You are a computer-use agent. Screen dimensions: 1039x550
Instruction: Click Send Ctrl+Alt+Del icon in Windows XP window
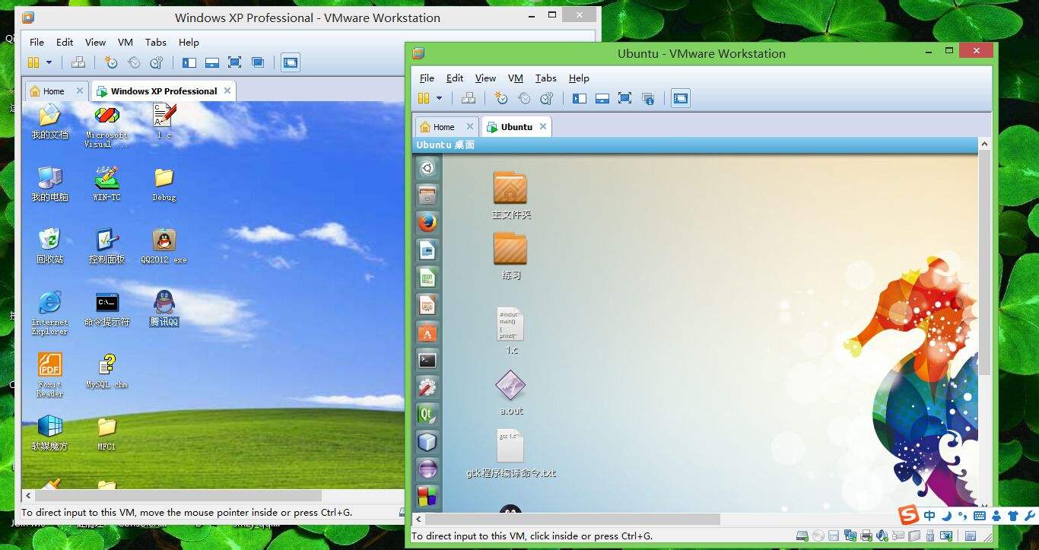(78, 62)
